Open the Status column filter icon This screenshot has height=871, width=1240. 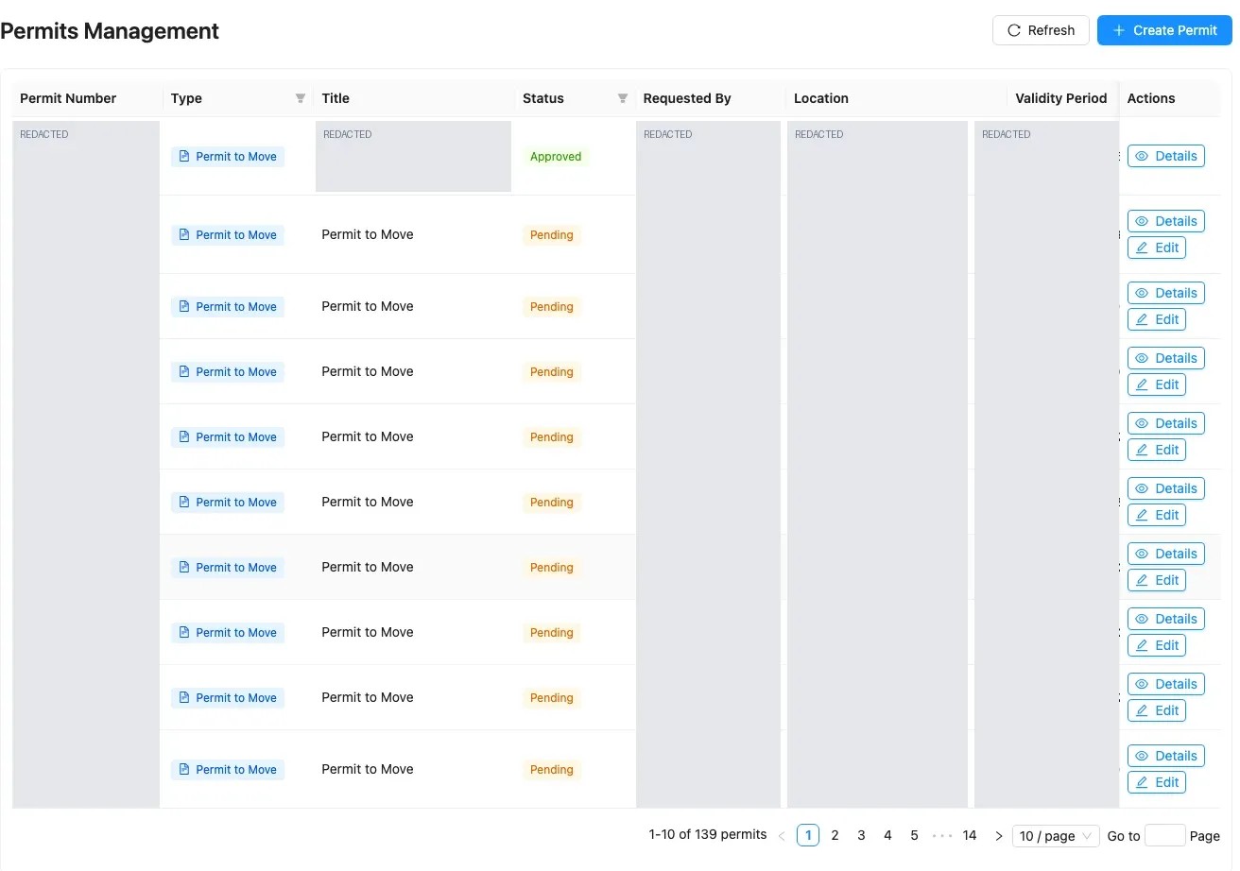coord(623,98)
